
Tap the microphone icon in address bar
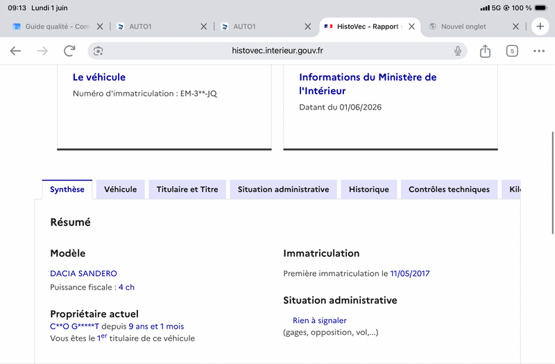[458, 51]
